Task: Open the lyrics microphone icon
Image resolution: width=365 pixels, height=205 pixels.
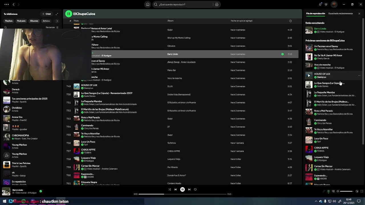Action: pos(324,191)
